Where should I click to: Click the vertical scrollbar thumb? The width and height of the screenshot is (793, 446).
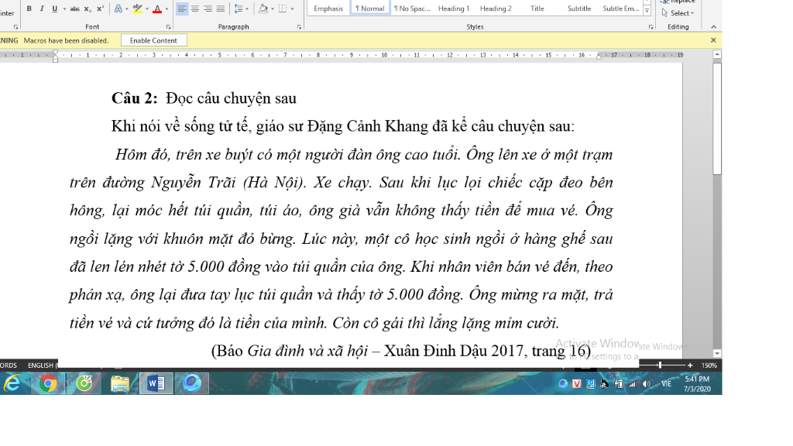tap(716, 118)
